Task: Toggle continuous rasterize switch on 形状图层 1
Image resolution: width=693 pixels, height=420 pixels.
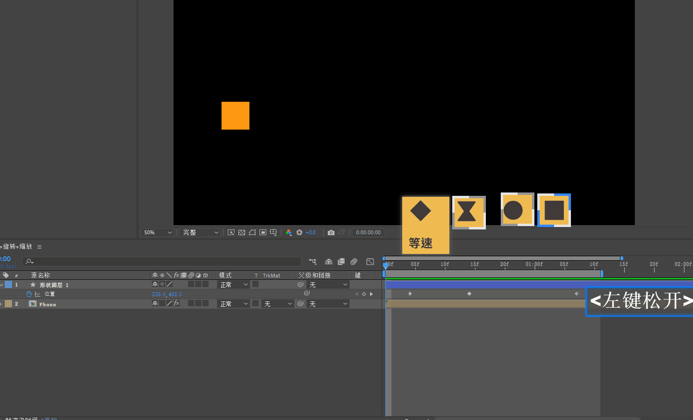Action: (162, 284)
